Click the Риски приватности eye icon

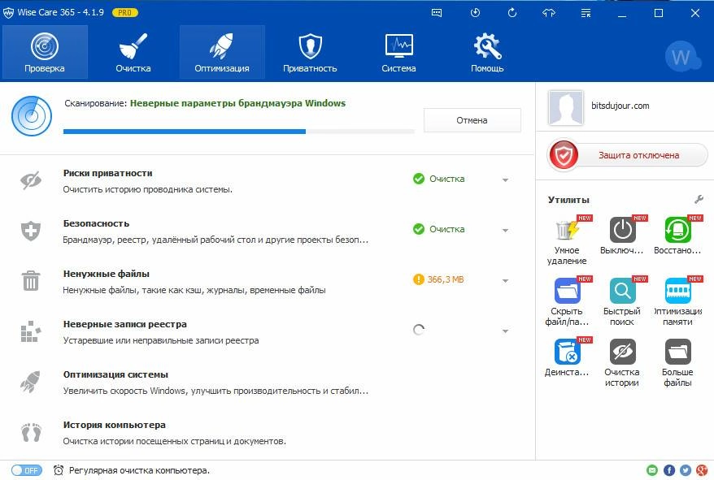tap(31, 180)
